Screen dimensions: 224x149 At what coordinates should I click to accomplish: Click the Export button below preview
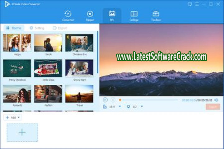tap(213, 107)
